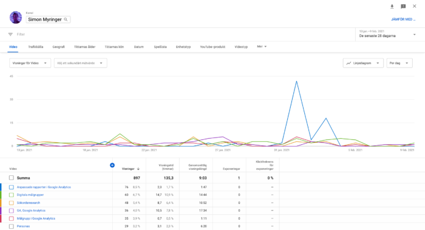Viewport: 425px width, 230px height.
Task: Click the blue plus add-metric icon
Action: (x=112, y=165)
